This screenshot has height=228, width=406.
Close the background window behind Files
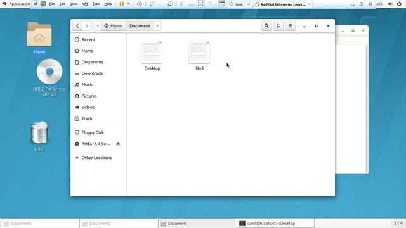(x=363, y=30)
